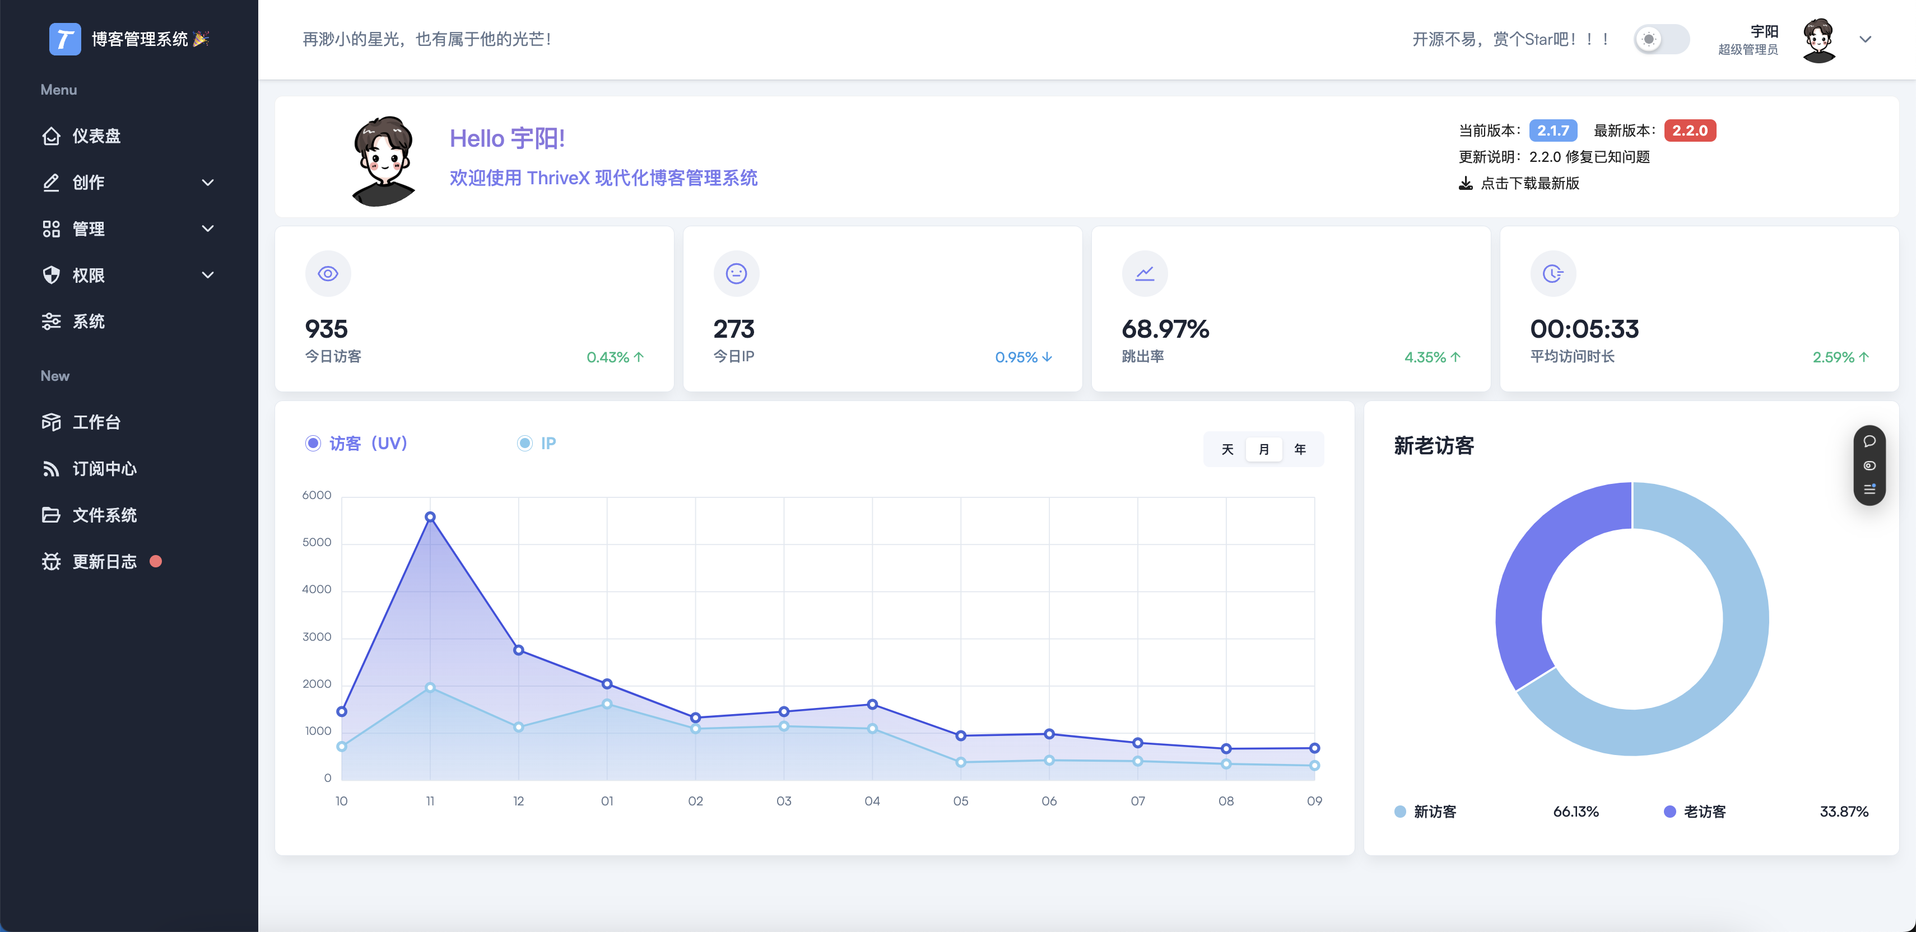Screen dimensions: 1916x932
Task: Click the dashboard home icon
Action: (50, 136)
